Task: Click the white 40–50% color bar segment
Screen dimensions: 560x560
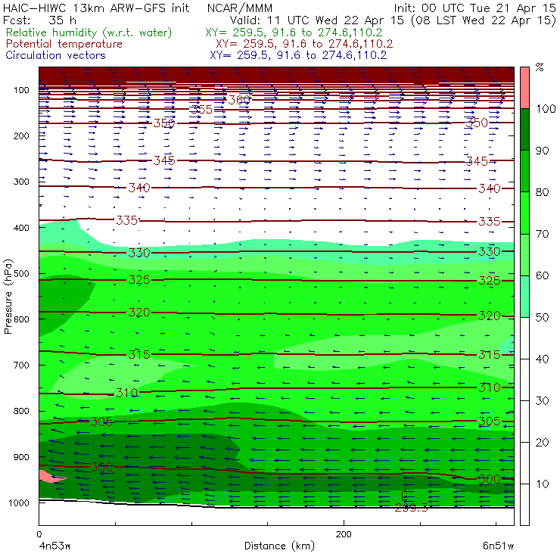Action: point(524,338)
